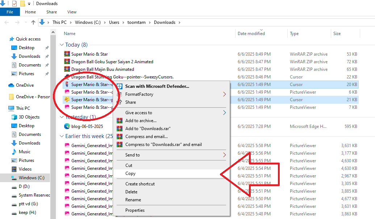Choose Copy from the context menu
The image size is (375, 219).
pos(171,173)
